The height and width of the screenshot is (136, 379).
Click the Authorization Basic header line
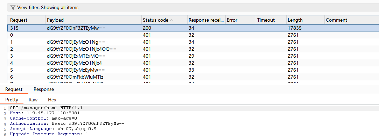click(67, 124)
